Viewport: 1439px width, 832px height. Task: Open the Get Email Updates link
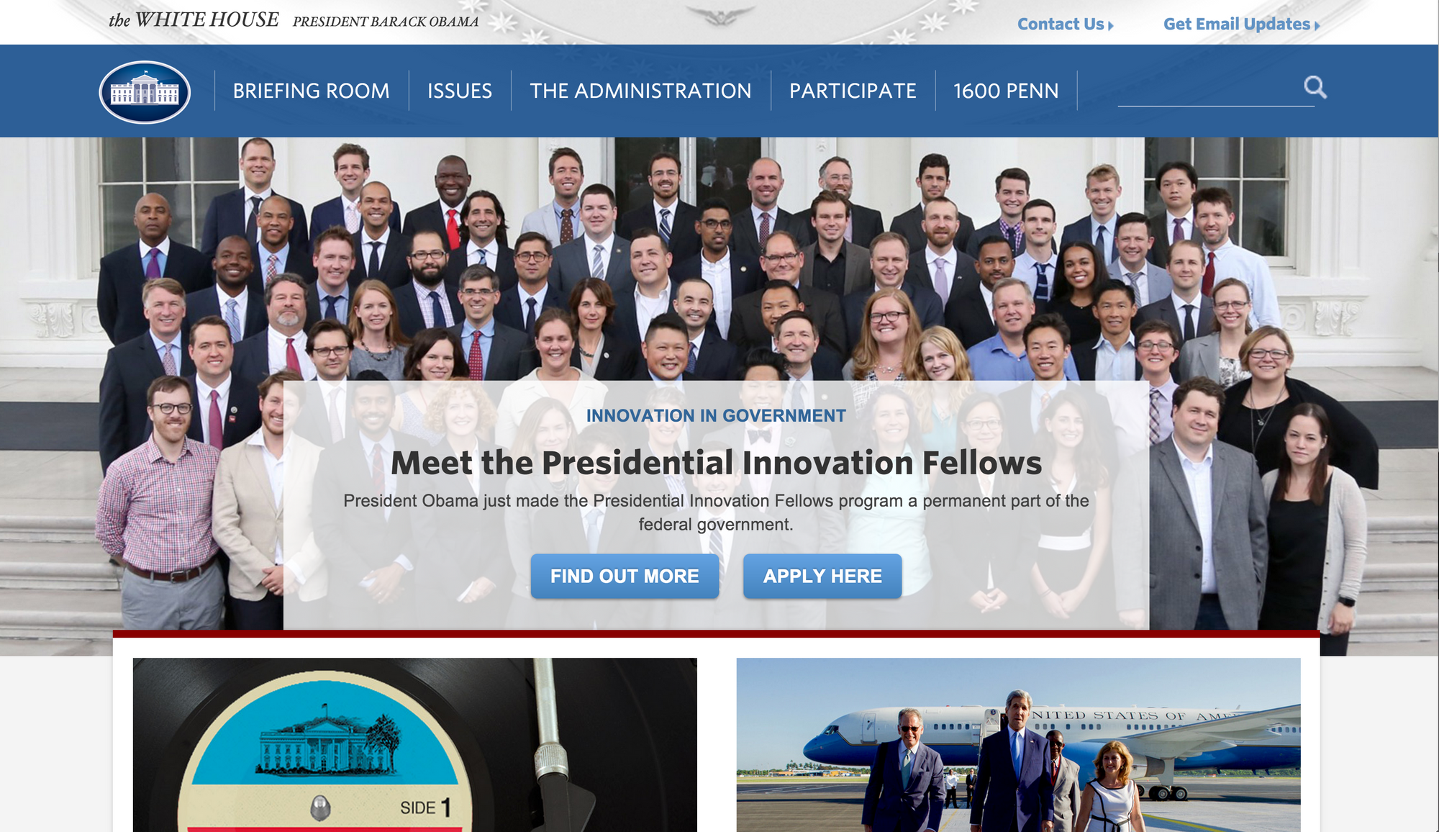click(1237, 24)
